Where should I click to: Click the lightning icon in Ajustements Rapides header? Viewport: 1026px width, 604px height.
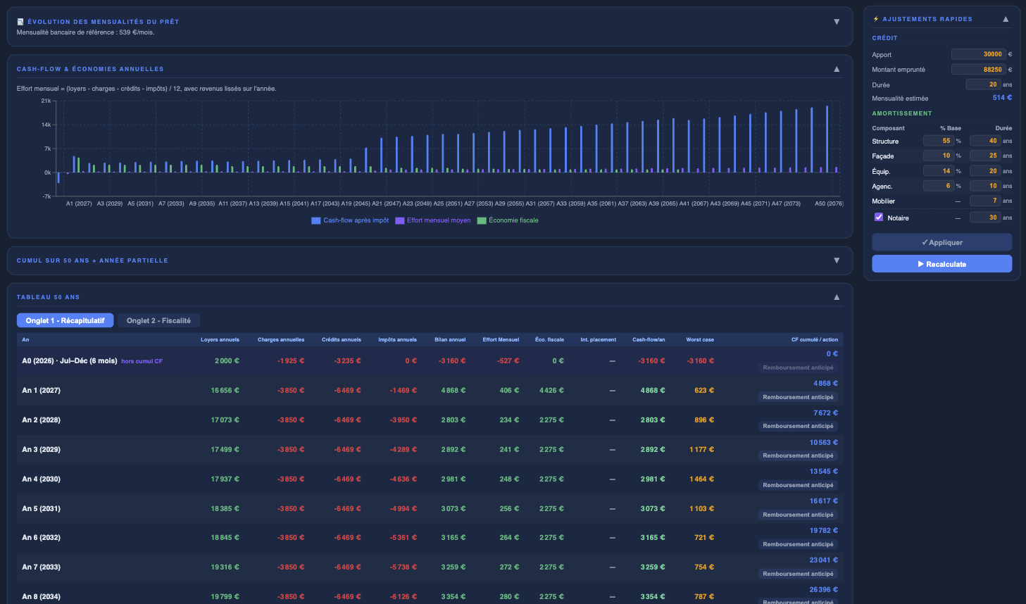click(x=876, y=19)
